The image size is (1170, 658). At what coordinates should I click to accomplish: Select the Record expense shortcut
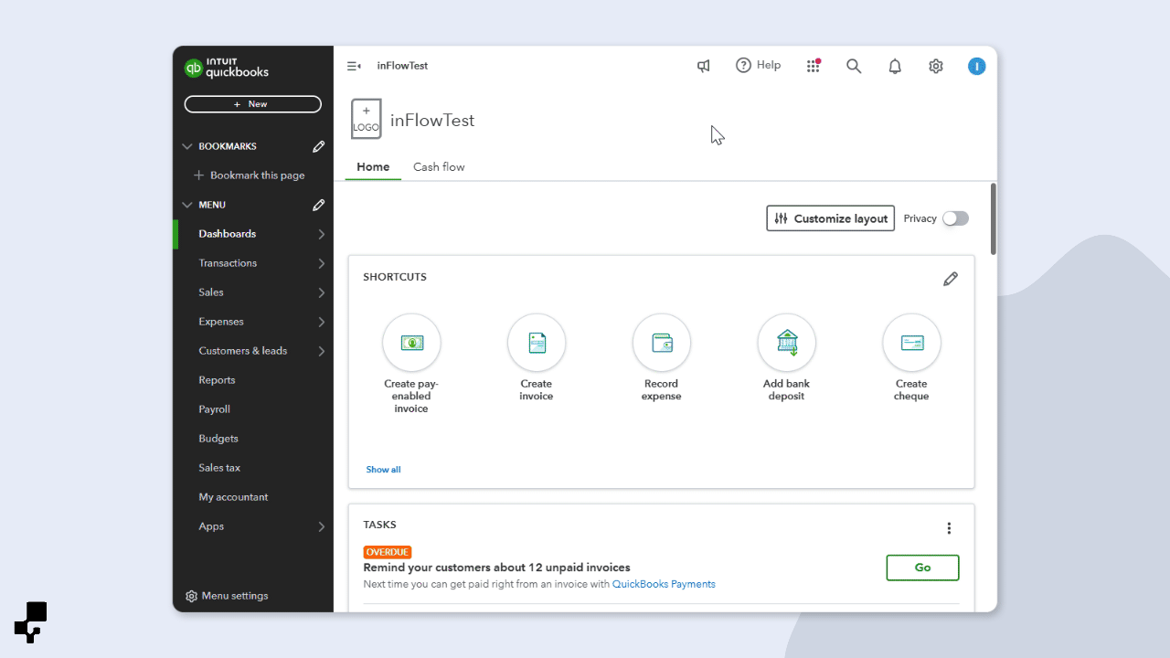tap(661, 342)
